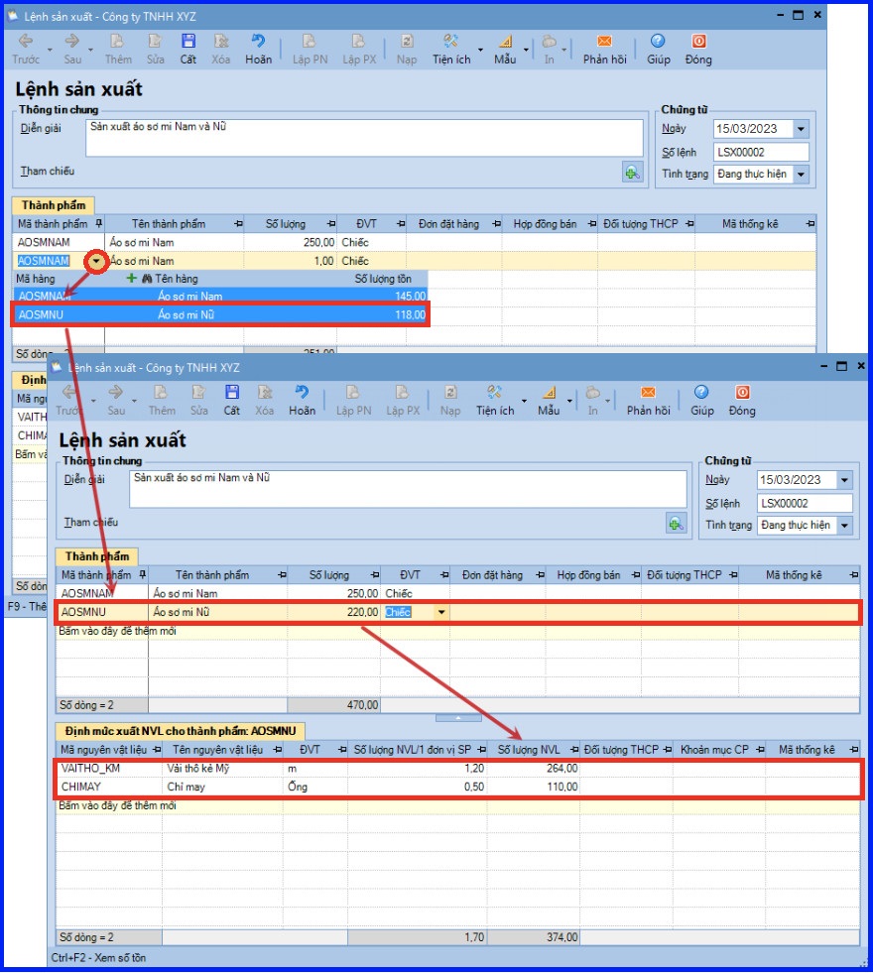Collapse panel with splitter arrow above Định mức

pos(458,717)
